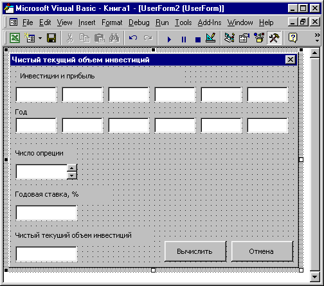Select the Чистый текуший объем инвестиций label
The height and width of the screenshot is (286, 324).
click(x=73, y=235)
